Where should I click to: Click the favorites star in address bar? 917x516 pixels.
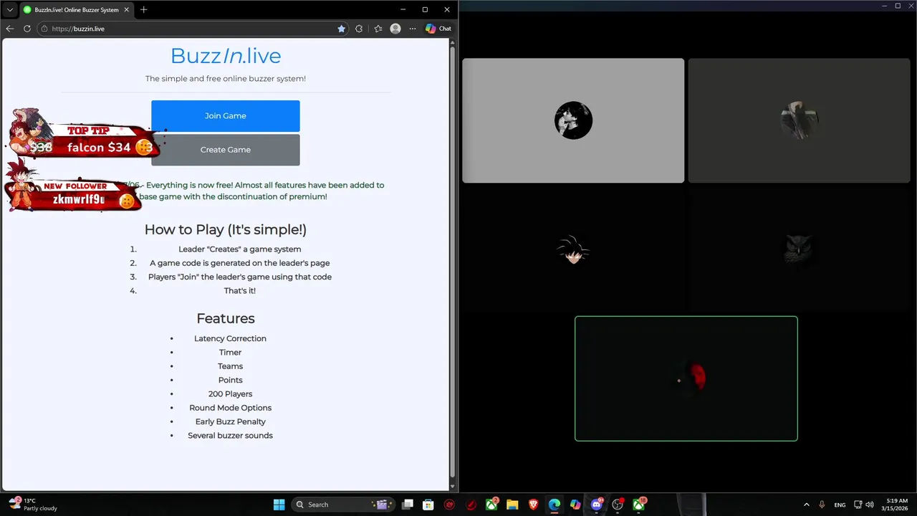point(341,29)
